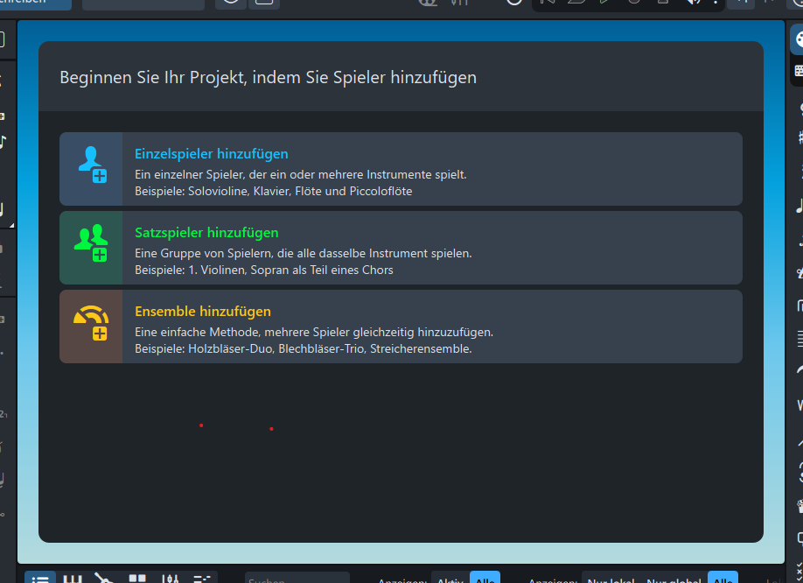Open the key editor panel in the lower zone
The image size is (803, 583).
[202, 579]
